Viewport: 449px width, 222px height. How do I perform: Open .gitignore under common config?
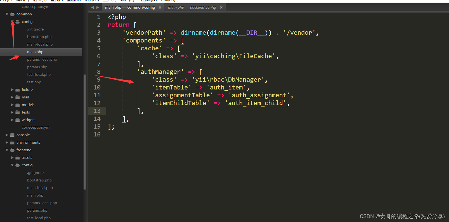tap(35, 29)
